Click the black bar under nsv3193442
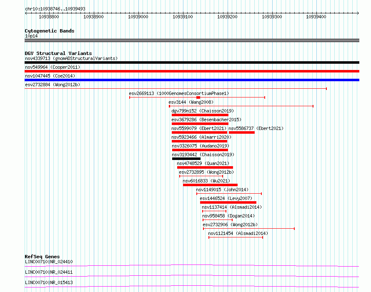 click(186, 159)
